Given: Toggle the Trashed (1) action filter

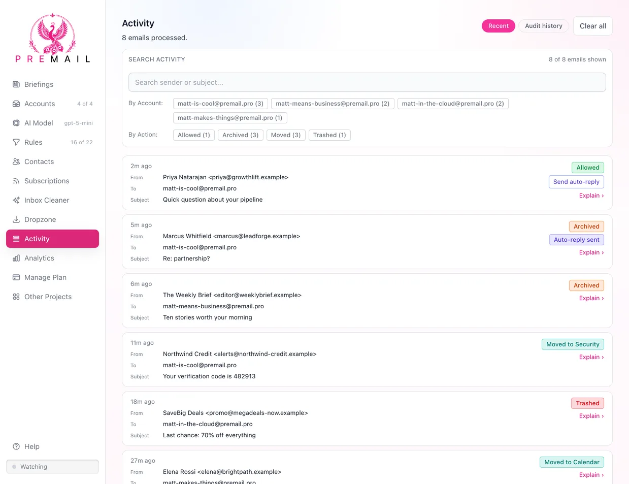Looking at the screenshot, I should [329, 135].
